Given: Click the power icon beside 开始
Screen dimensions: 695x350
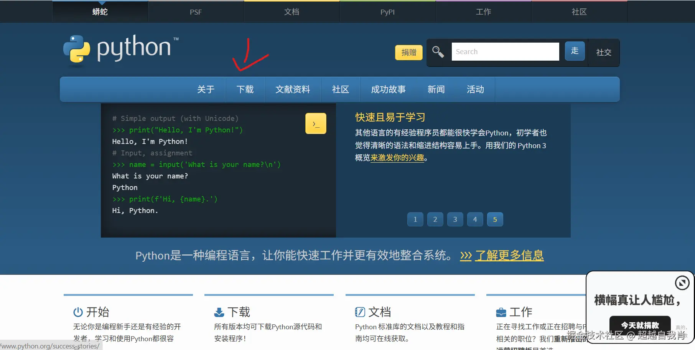Looking at the screenshot, I should (x=78, y=312).
